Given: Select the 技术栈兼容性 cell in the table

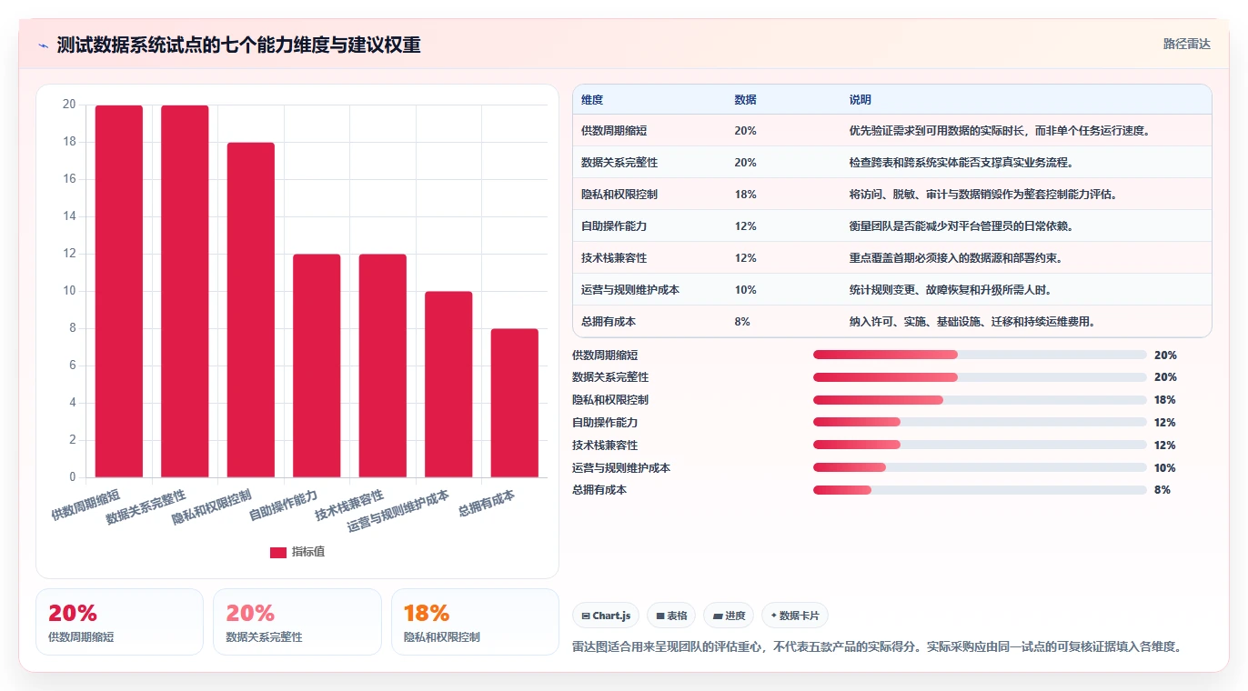Looking at the screenshot, I should coord(614,258).
